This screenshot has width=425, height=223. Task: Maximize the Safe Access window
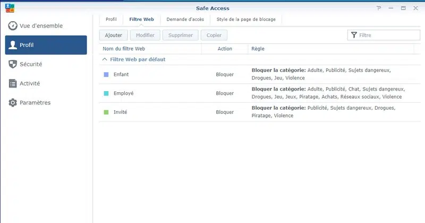[x=403, y=8]
